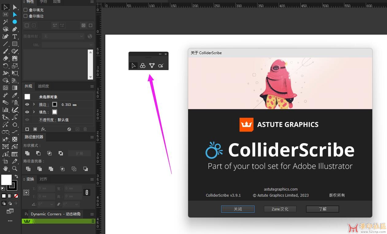Expand the 描边 row chevron
Viewport: 387px width, 234px height.
click(34, 105)
